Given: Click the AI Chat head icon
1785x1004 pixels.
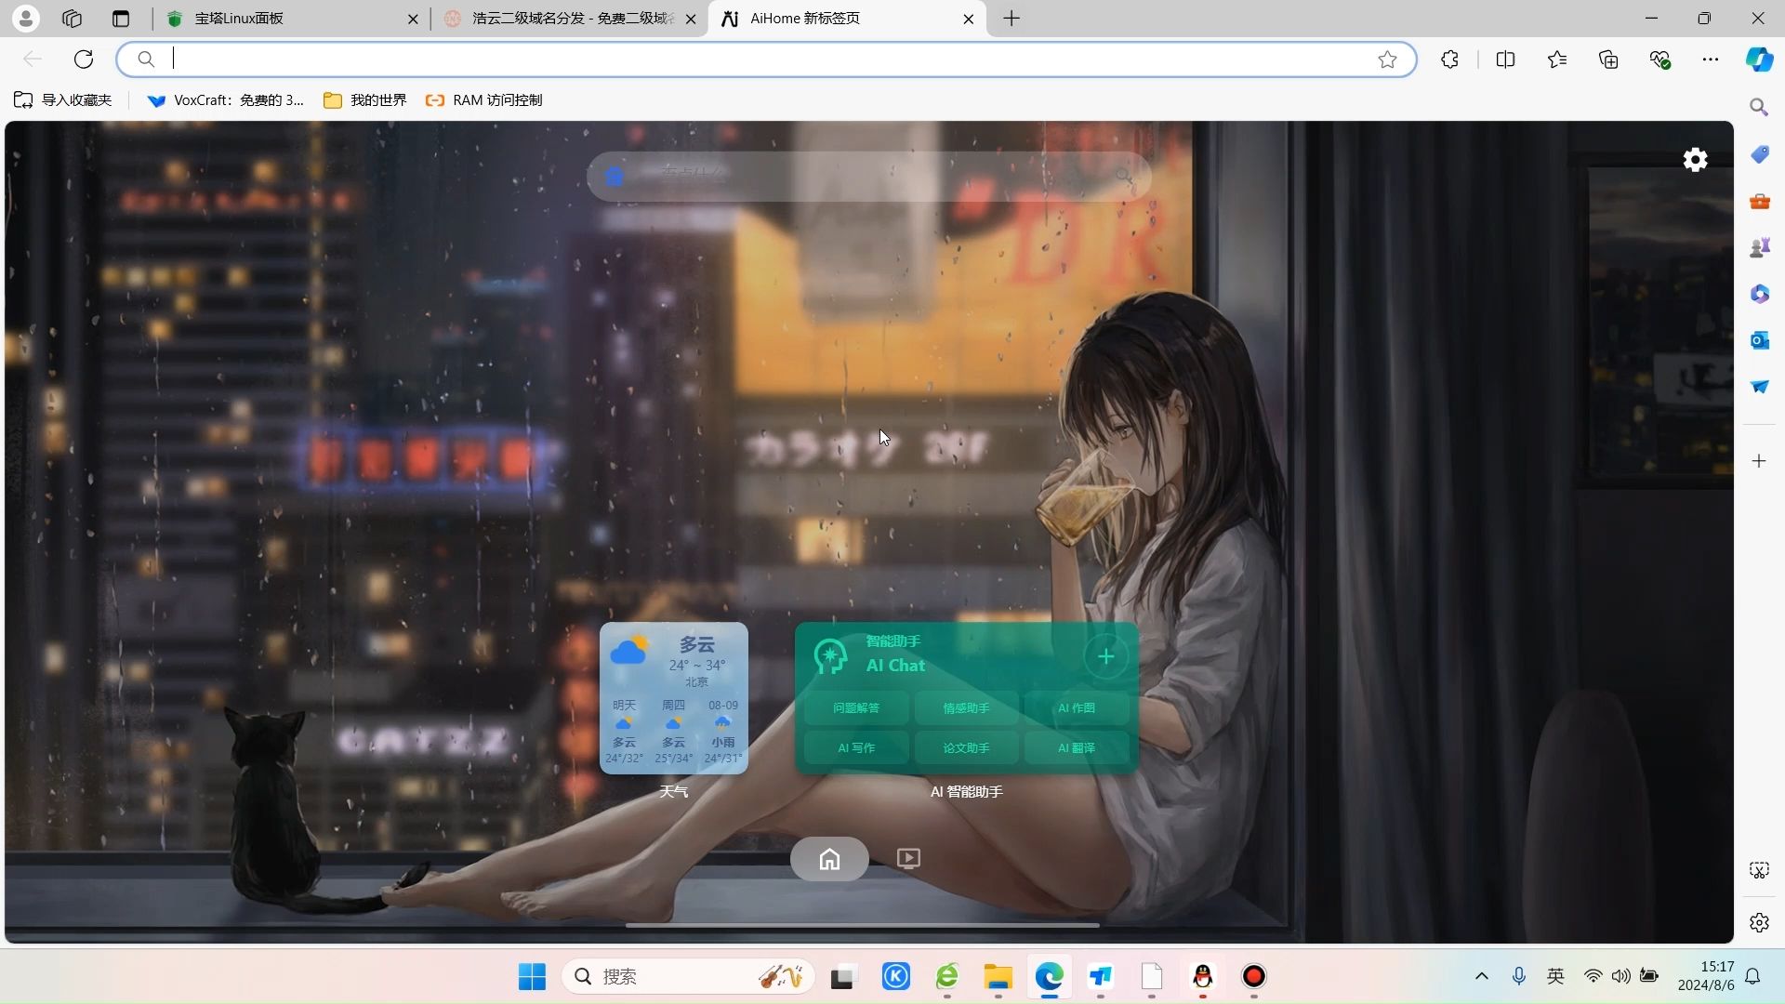Looking at the screenshot, I should [829, 656].
